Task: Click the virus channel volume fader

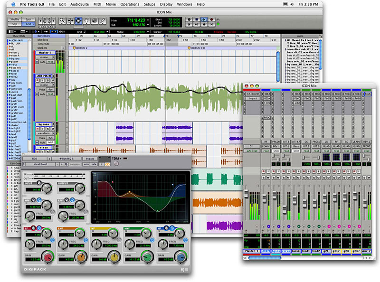Action: point(284,209)
